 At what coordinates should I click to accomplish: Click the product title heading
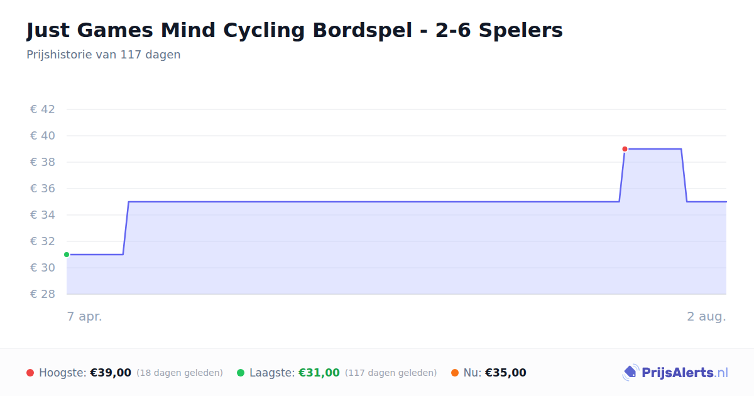point(295,30)
